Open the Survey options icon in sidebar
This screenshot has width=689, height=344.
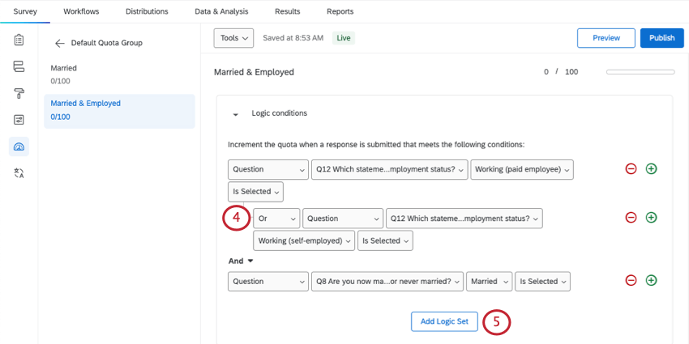[x=19, y=120]
